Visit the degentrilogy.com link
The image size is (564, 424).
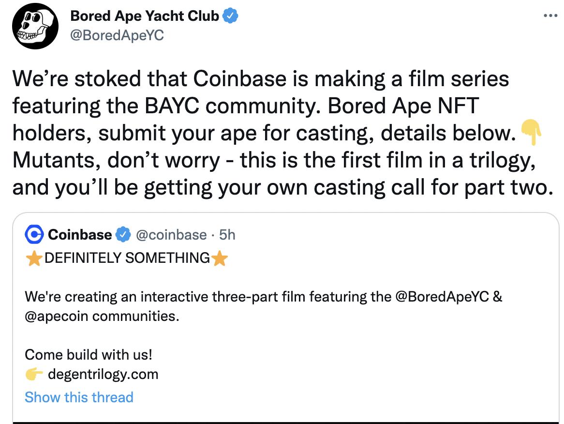[x=103, y=374]
